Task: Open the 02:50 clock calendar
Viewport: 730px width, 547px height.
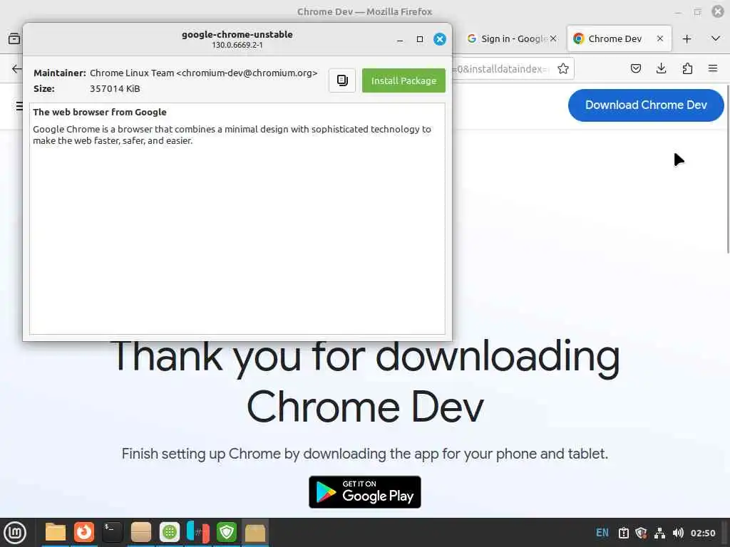Action: point(703,533)
